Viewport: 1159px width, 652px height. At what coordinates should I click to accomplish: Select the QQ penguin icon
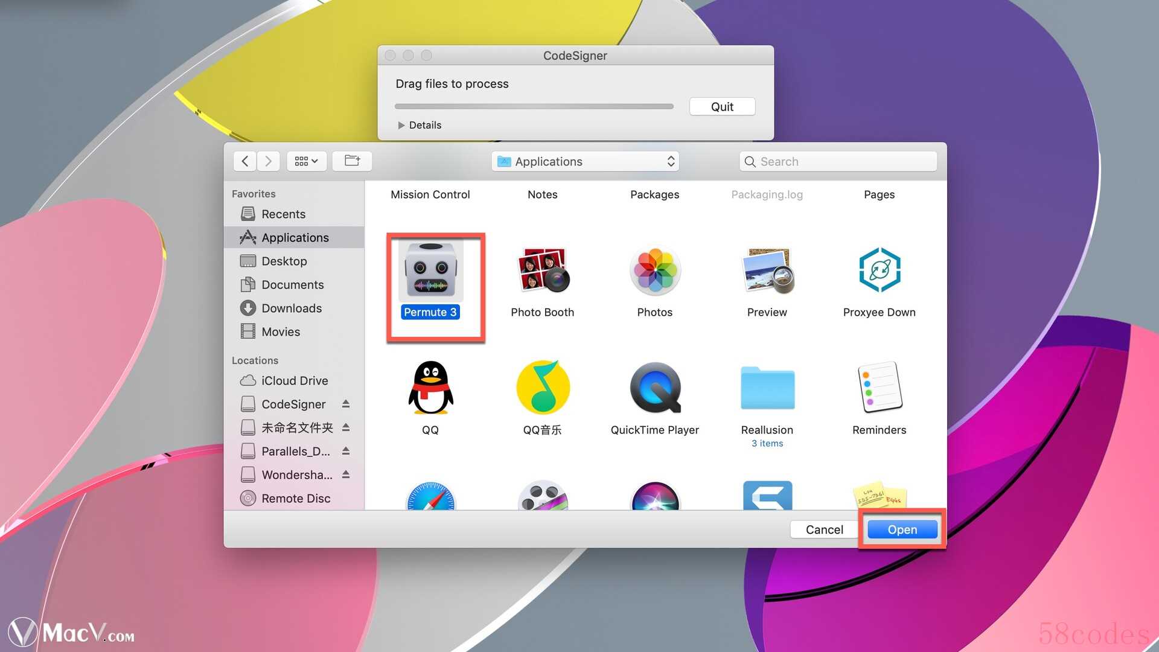(430, 388)
